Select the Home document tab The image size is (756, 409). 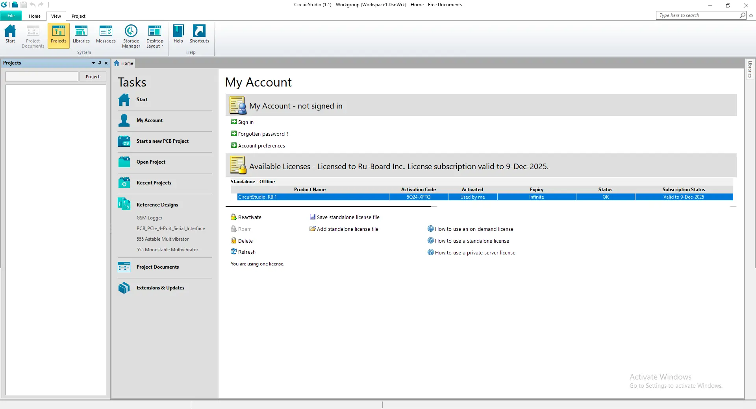click(124, 63)
